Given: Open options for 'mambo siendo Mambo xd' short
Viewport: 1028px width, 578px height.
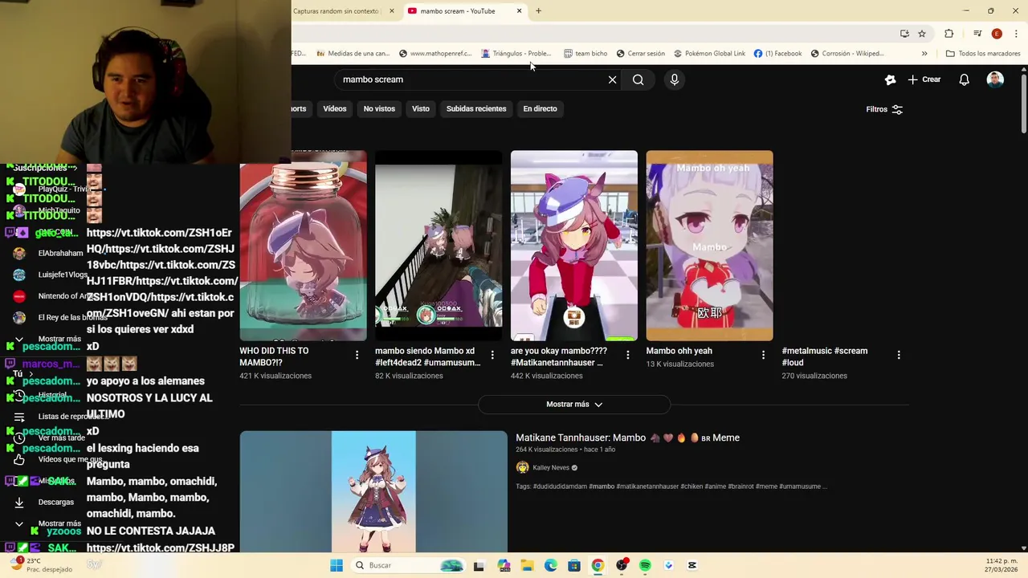Looking at the screenshot, I should click(x=492, y=355).
